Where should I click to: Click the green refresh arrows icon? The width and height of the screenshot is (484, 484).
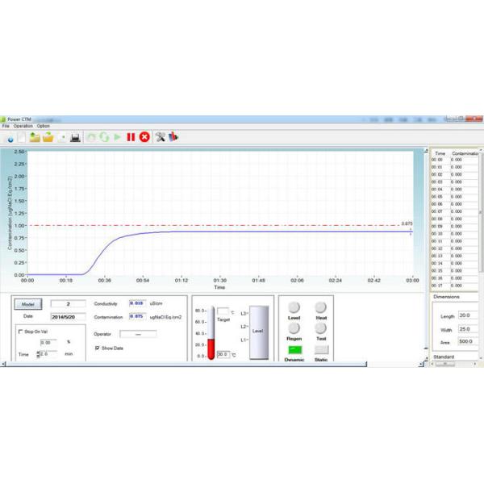[x=103, y=137]
